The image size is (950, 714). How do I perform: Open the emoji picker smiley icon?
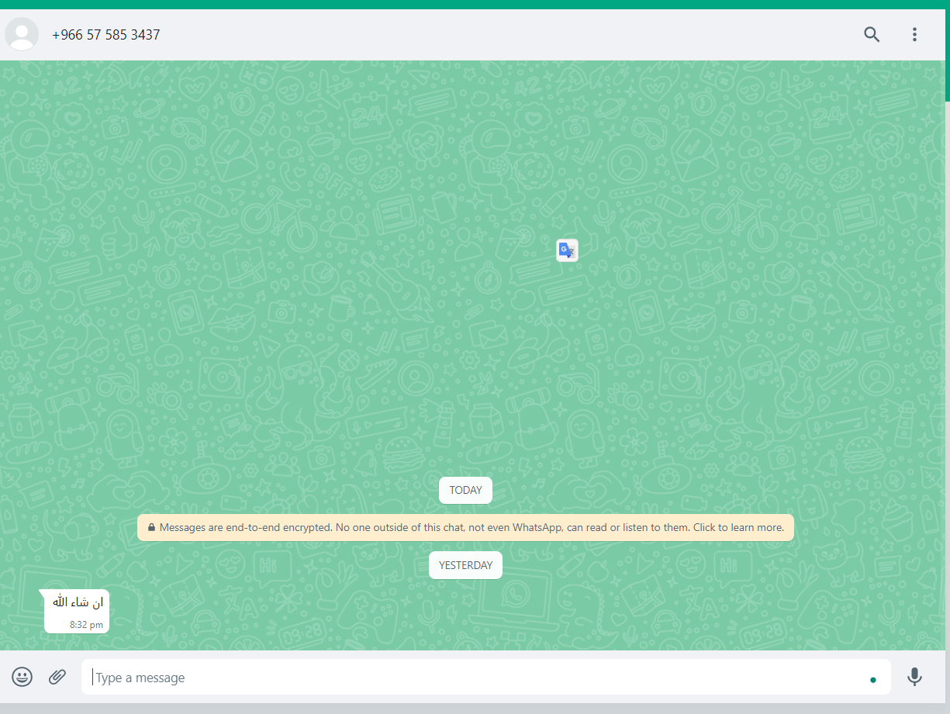coord(22,677)
